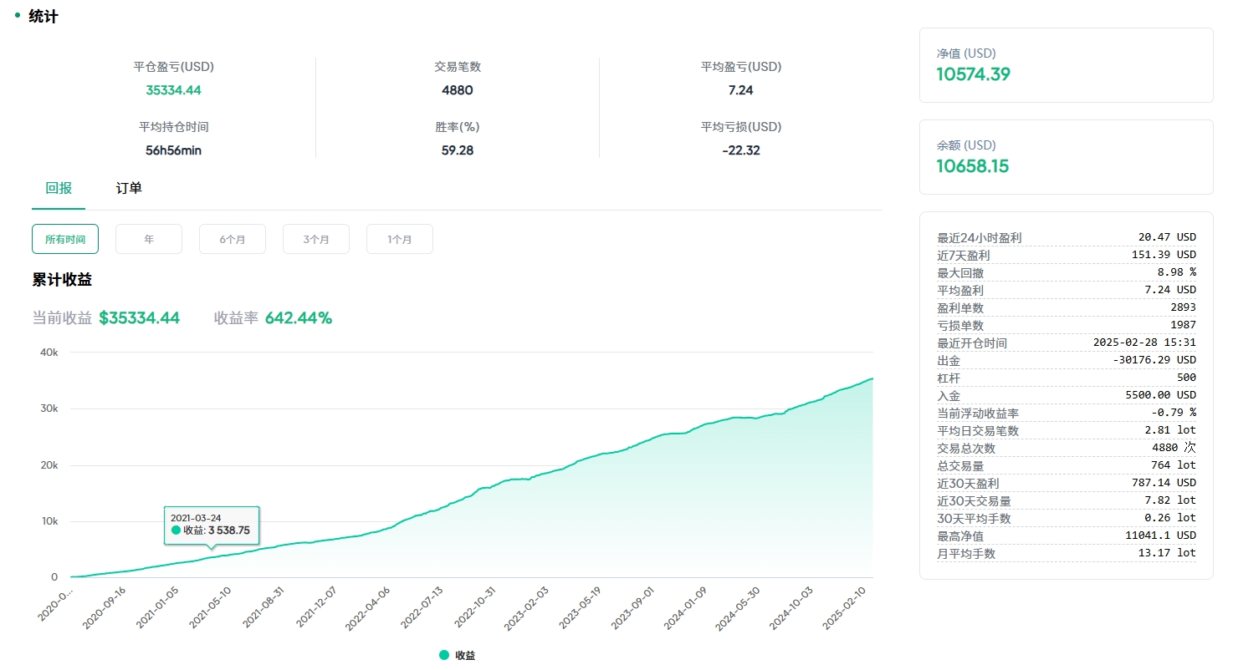Screen dimensions: 1233x670
Task: Select the 1个月 time range
Action: pos(400,239)
